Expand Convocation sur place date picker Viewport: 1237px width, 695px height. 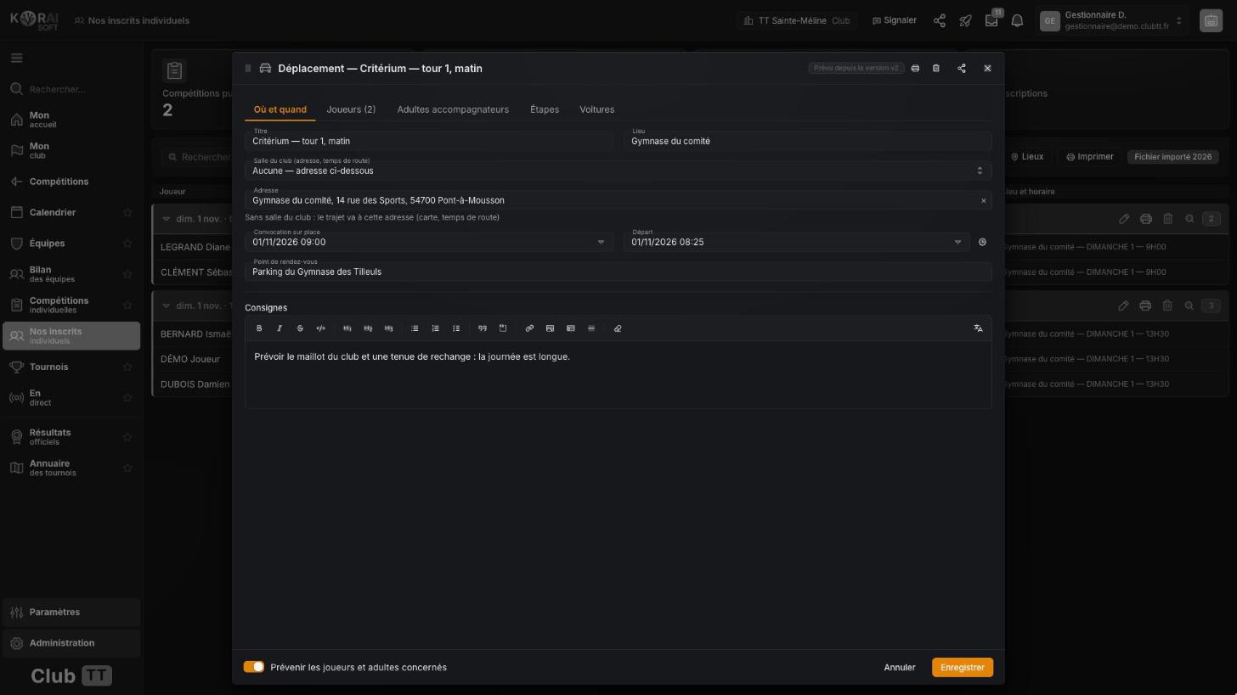[601, 242]
